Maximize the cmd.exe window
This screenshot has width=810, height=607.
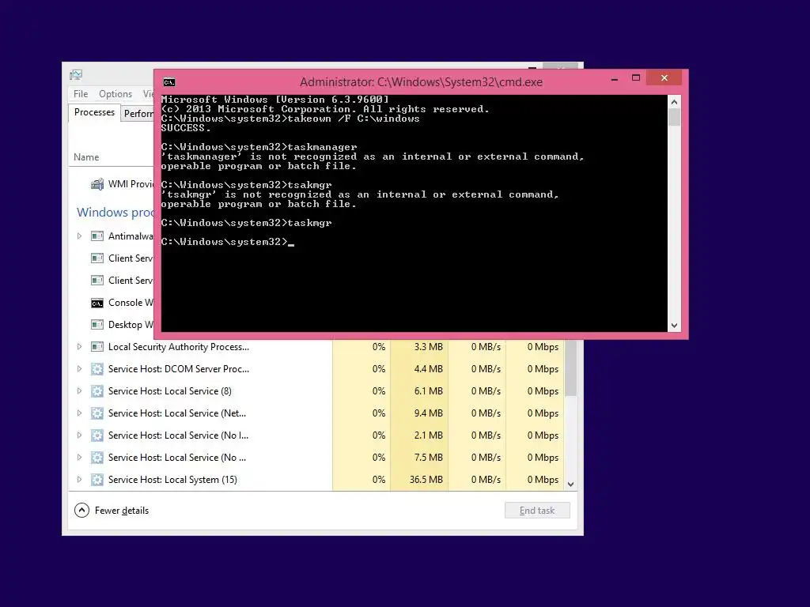tap(636, 78)
